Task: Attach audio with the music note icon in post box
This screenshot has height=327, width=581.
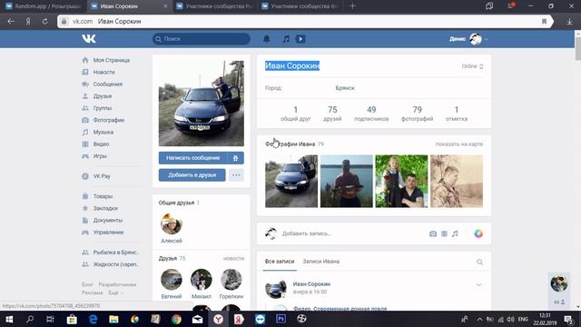Action: tap(455, 233)
